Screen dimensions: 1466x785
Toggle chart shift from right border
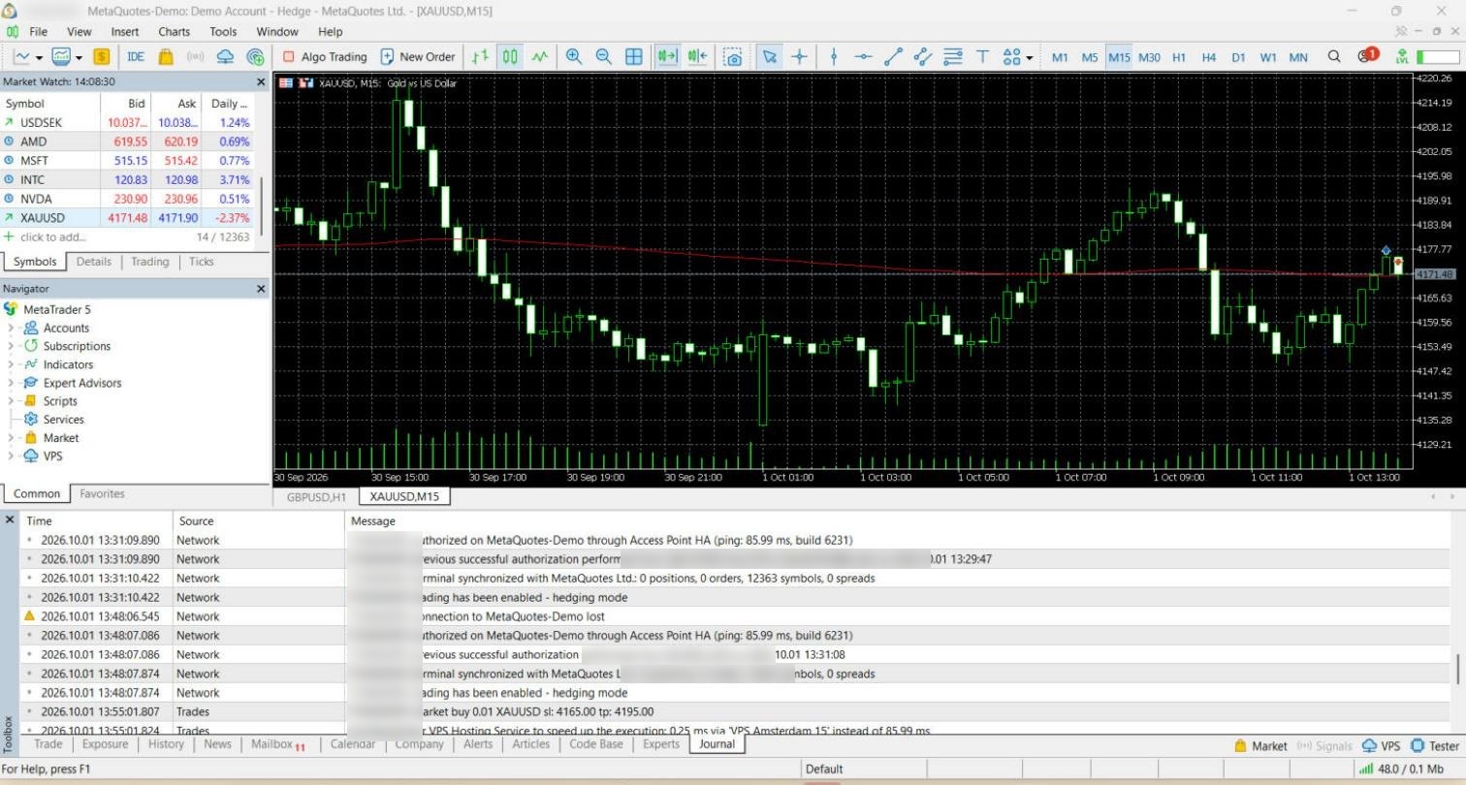[697, 56]
